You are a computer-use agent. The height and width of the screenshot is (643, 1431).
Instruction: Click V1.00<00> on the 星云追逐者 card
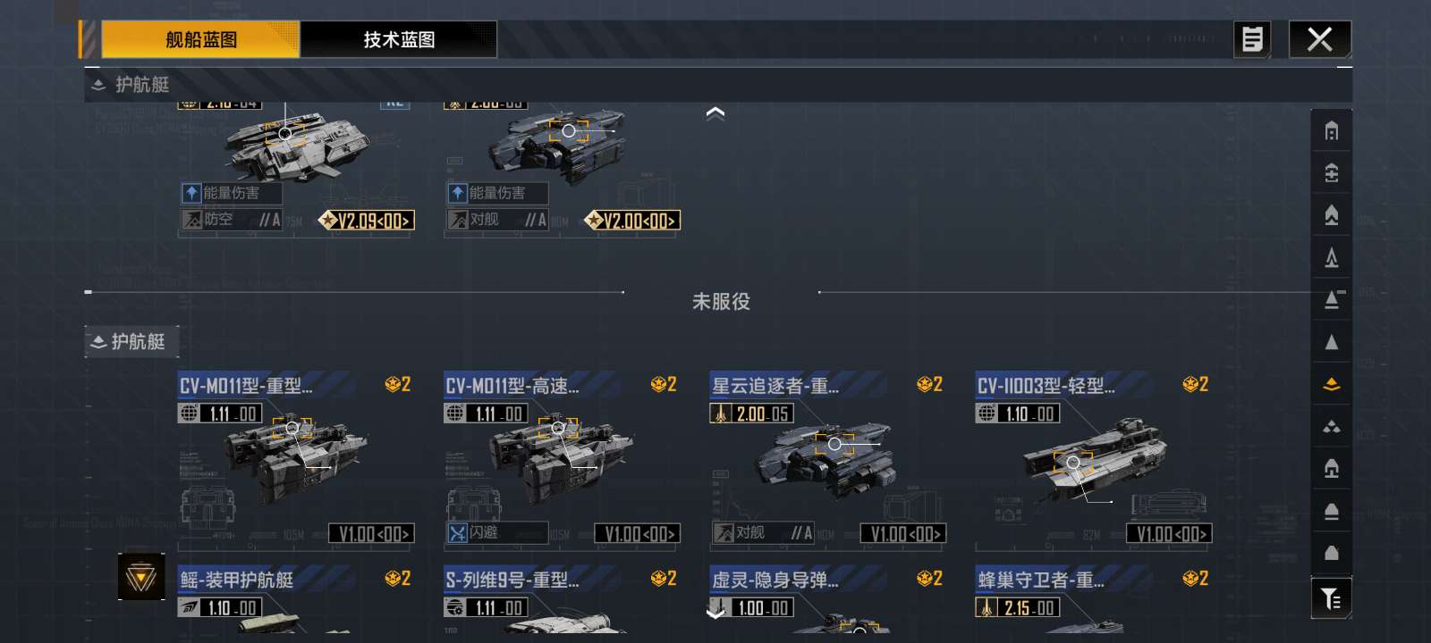pos(902,534)
